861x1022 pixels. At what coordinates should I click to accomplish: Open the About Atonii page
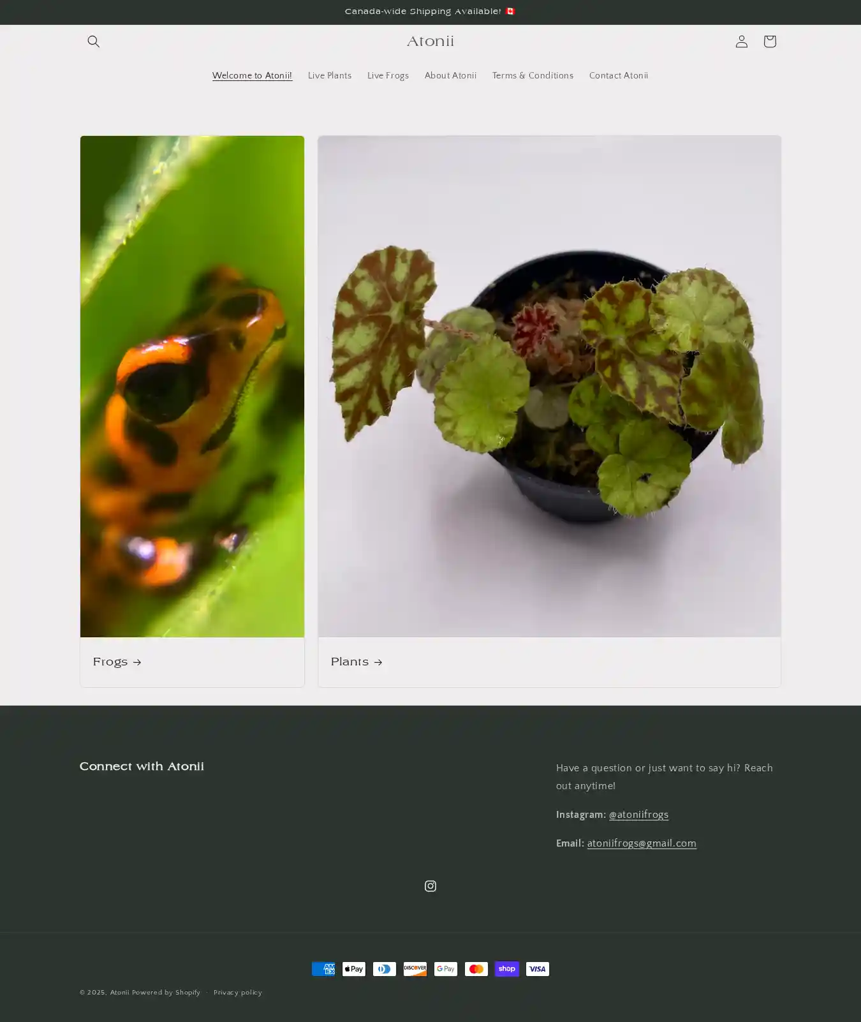450,76
